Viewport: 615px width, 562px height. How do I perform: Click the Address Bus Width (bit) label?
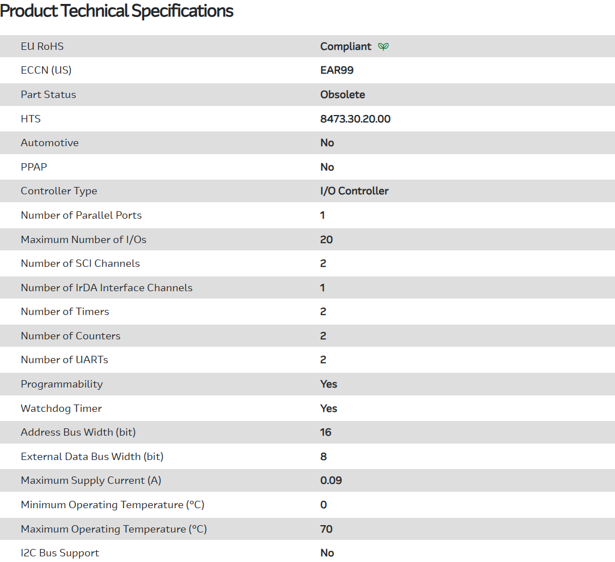(x=78, y=432)
